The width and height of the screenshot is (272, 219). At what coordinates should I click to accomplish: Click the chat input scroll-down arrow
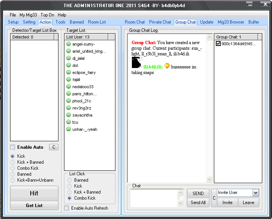point(181,203)
